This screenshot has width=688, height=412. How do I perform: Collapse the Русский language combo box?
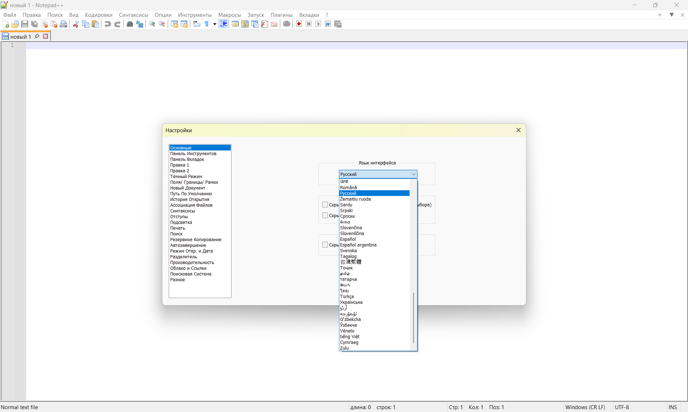pos(414,174)
